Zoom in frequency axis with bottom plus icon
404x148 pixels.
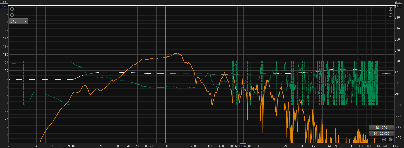(x=390, y=139)
